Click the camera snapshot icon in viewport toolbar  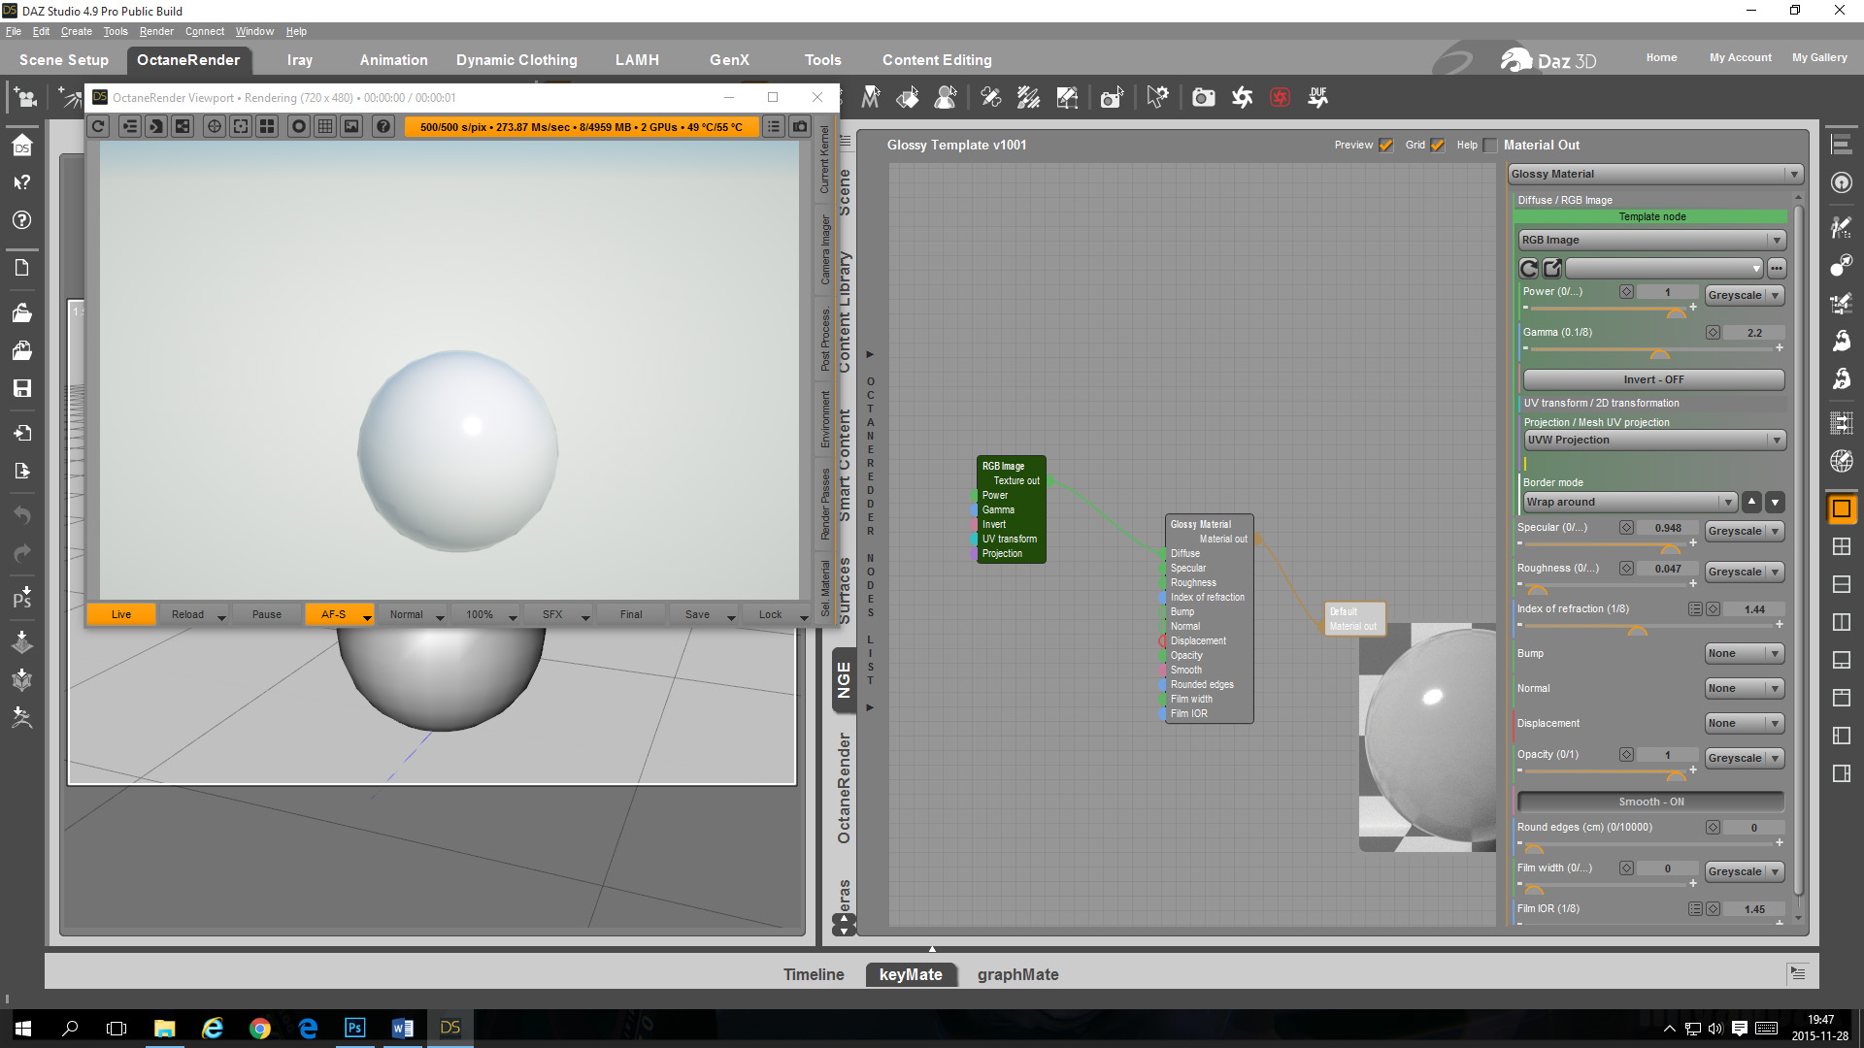point(800,126)
